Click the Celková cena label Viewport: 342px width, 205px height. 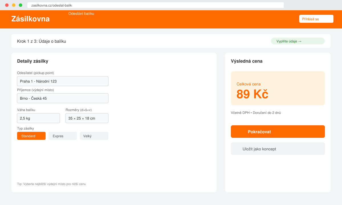[249, 84]
